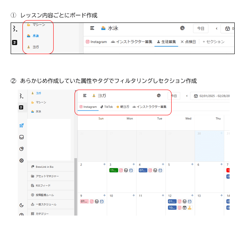Image resolution: width=243 pixels, height=227 pixels.
Task: Click the Instagram icon on the February 9 post
Action: (x=91, y=201)
